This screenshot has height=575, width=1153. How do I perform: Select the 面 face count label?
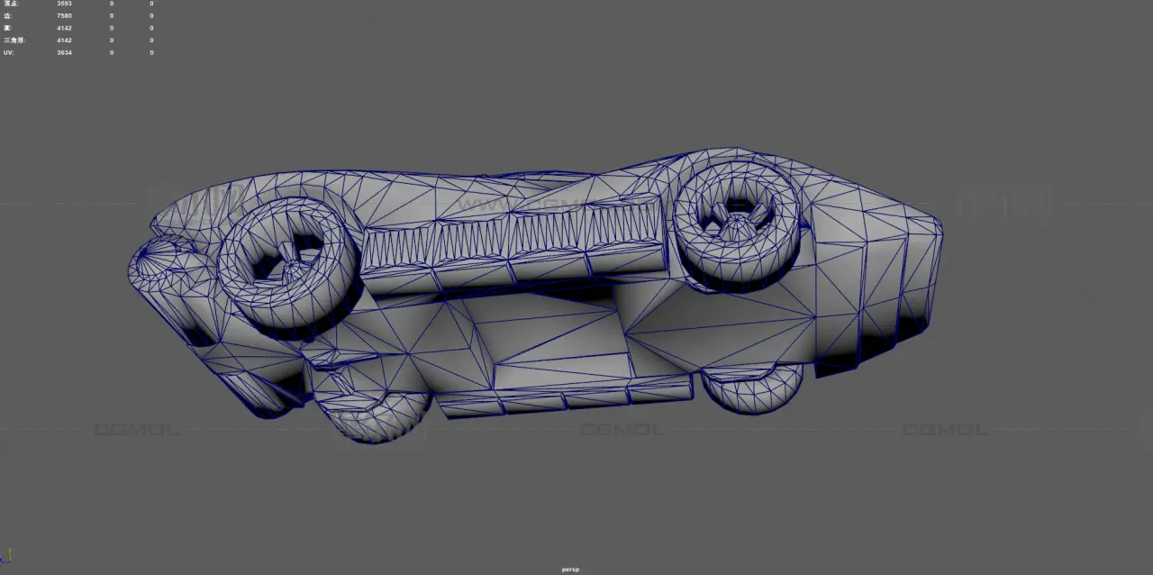(8, 28)
